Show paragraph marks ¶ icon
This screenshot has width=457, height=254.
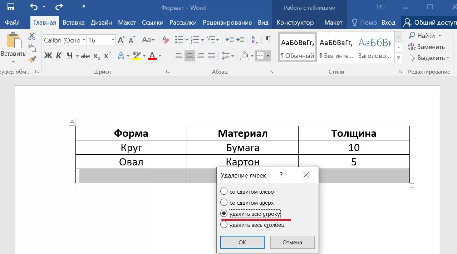268,40
